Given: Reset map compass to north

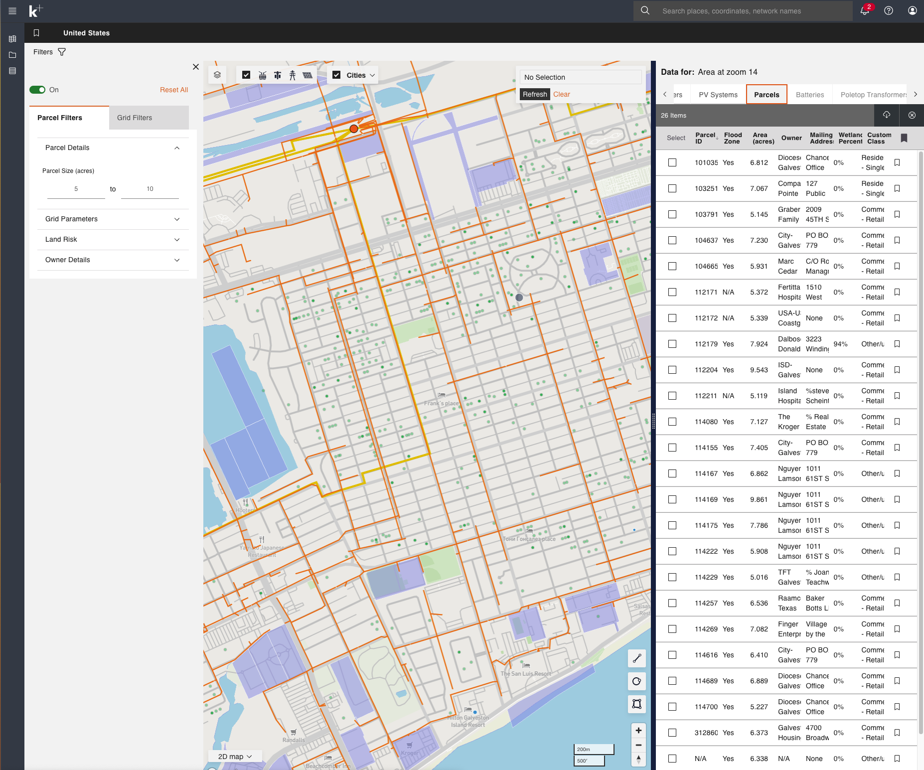Looking at the screenshot, I should [x=638, y=759].
